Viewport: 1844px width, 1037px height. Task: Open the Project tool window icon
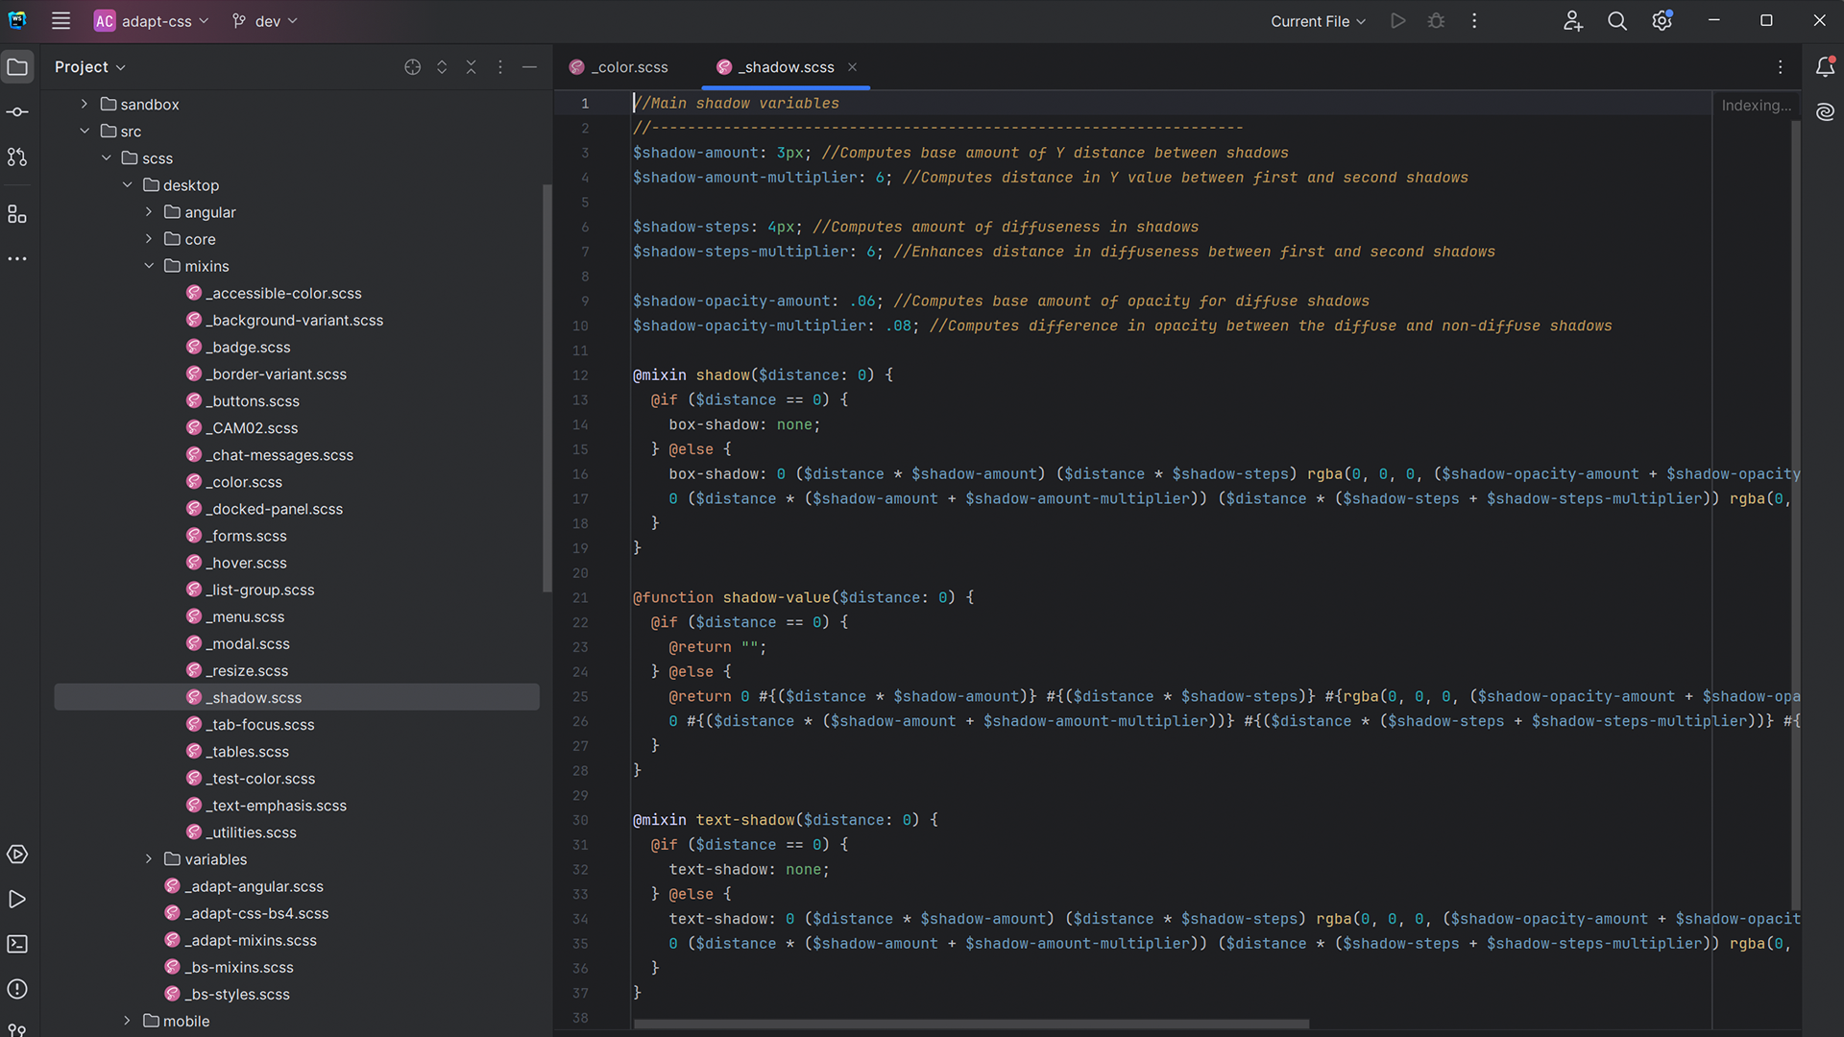(x=17, y=66)
